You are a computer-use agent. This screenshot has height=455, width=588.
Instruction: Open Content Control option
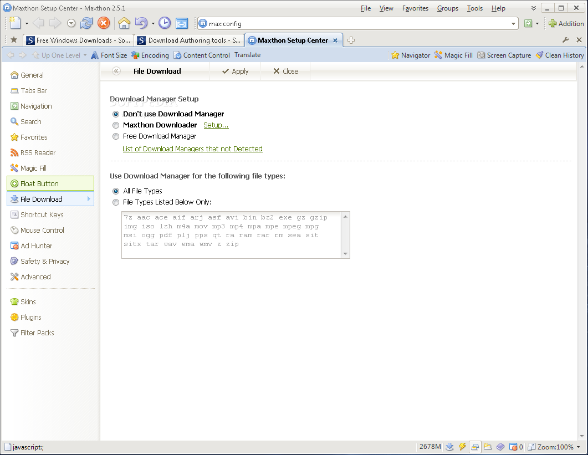[x=202, y=55]
